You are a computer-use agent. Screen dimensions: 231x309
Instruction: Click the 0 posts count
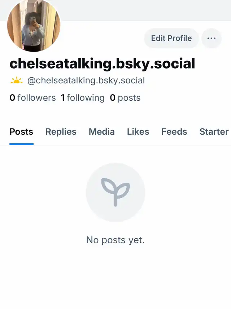[x=125, y=98]
